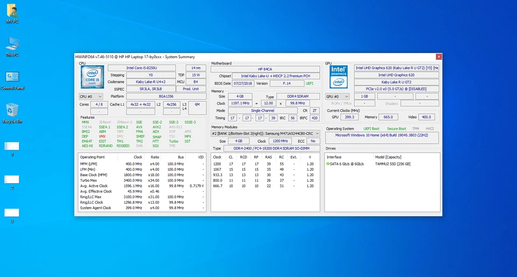Screen dimensions: 517x277
Task: Click the Intel Core i5 inside logo
Action: pyautogui.click(x=92, y=77)
